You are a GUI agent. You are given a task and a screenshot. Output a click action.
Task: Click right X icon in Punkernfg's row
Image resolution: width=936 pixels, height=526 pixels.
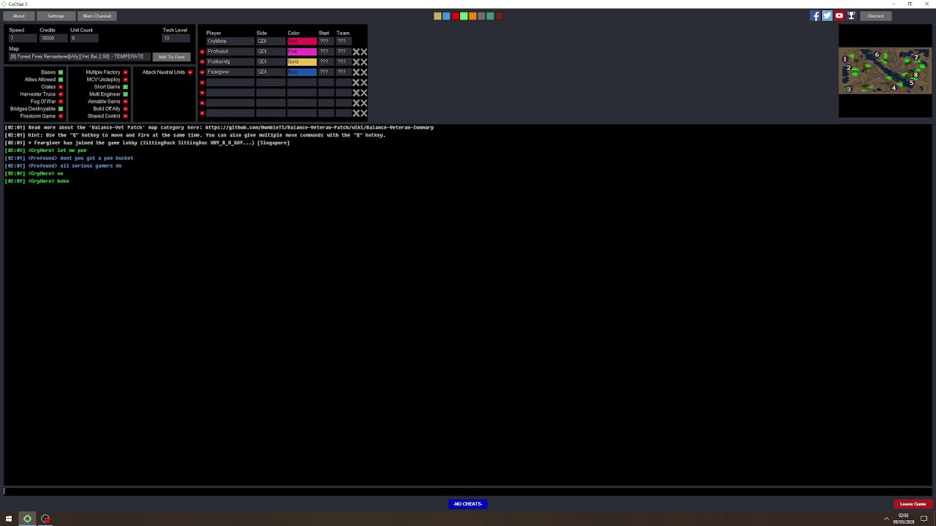point(363,62)
